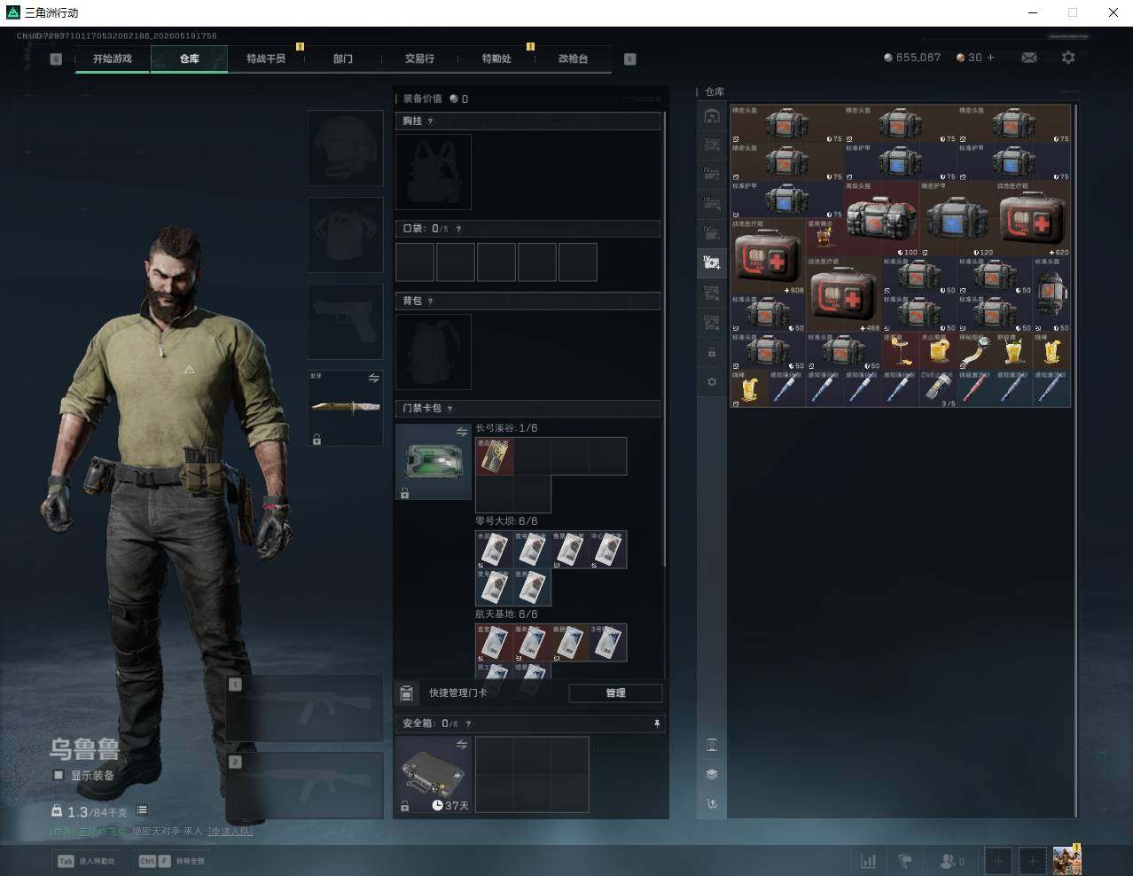The image size is (1133, 876).
Task: Click the warehouse auto-sort icon
Action: pos(711,804)
